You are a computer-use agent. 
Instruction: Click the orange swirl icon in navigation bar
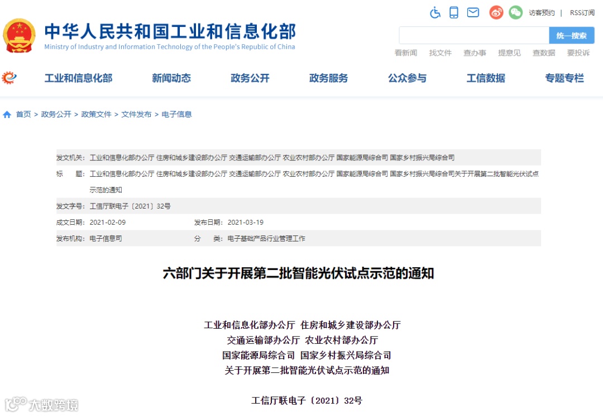[x=9, y=78]
